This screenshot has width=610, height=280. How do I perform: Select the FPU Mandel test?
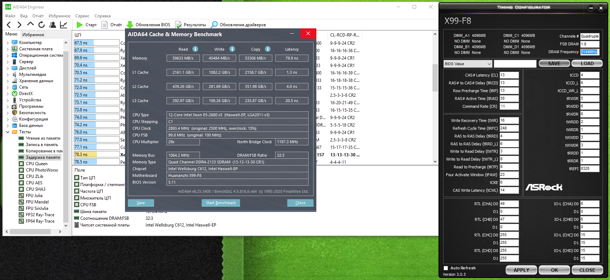tap(37, 202)
